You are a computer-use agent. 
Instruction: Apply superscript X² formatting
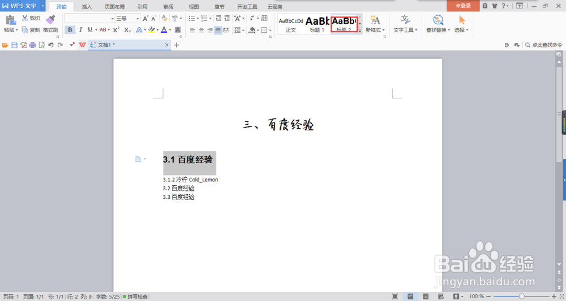pos(116,30)
